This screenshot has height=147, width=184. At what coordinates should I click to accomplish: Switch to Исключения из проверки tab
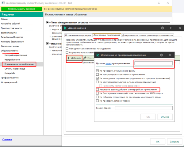coord(78,35)
